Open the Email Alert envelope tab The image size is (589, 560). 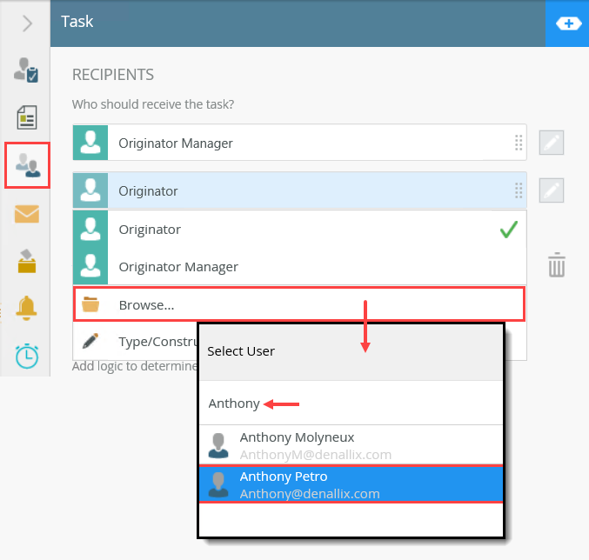point(27,214)
